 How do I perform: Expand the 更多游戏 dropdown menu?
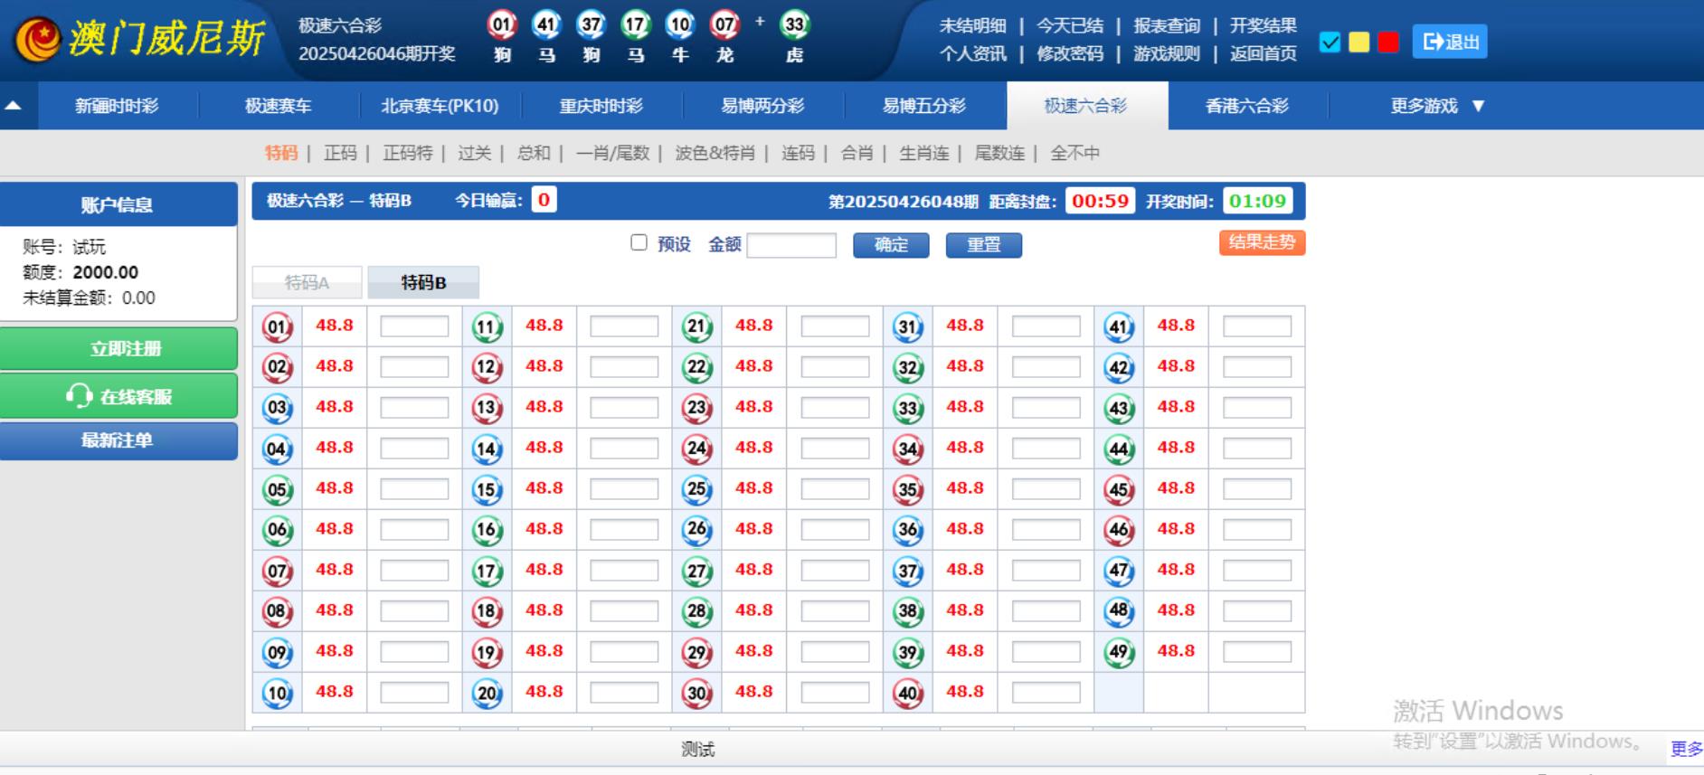1436,106
